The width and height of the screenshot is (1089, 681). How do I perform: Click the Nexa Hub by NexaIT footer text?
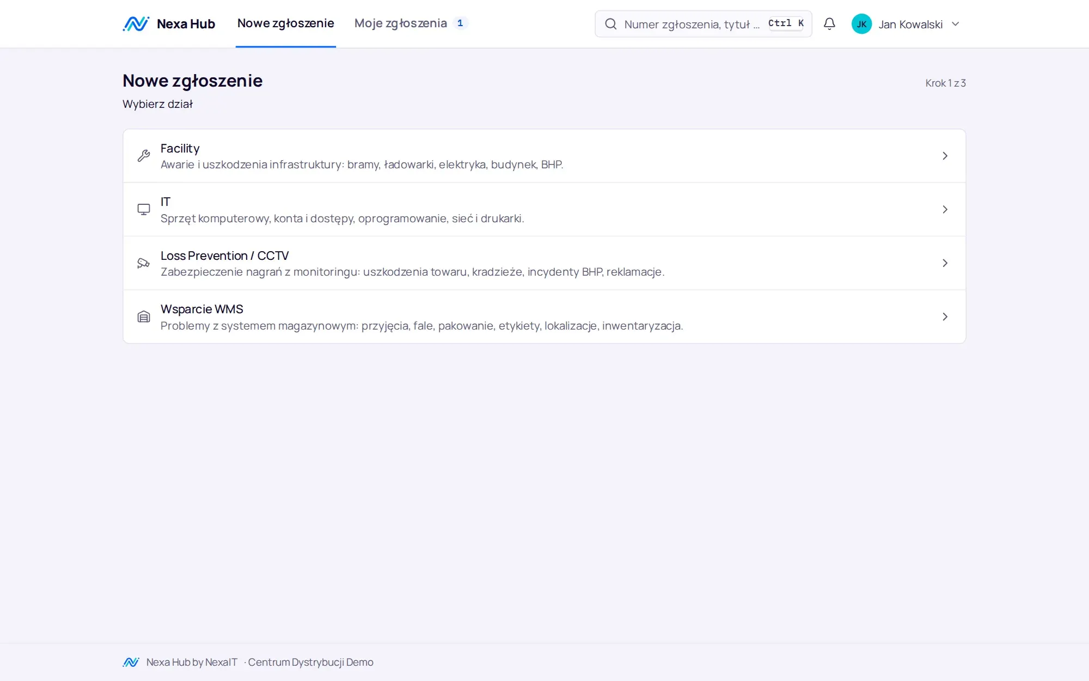(192, 662)
